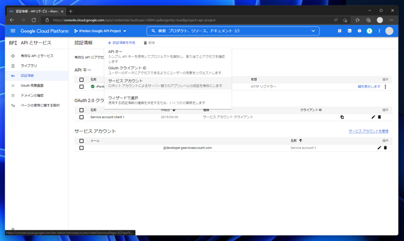Open the help question mark icon
Screen dimensions: 404x241
[359, 31]
